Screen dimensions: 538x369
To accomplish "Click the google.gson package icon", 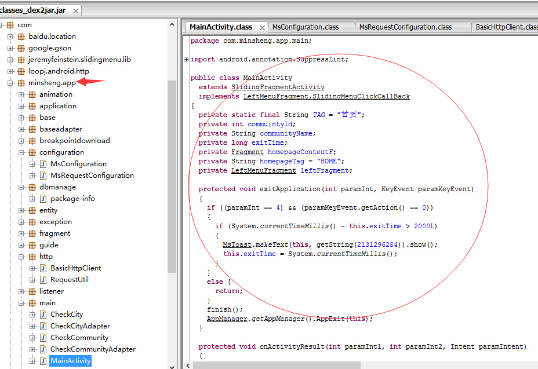I will point(21,48).
